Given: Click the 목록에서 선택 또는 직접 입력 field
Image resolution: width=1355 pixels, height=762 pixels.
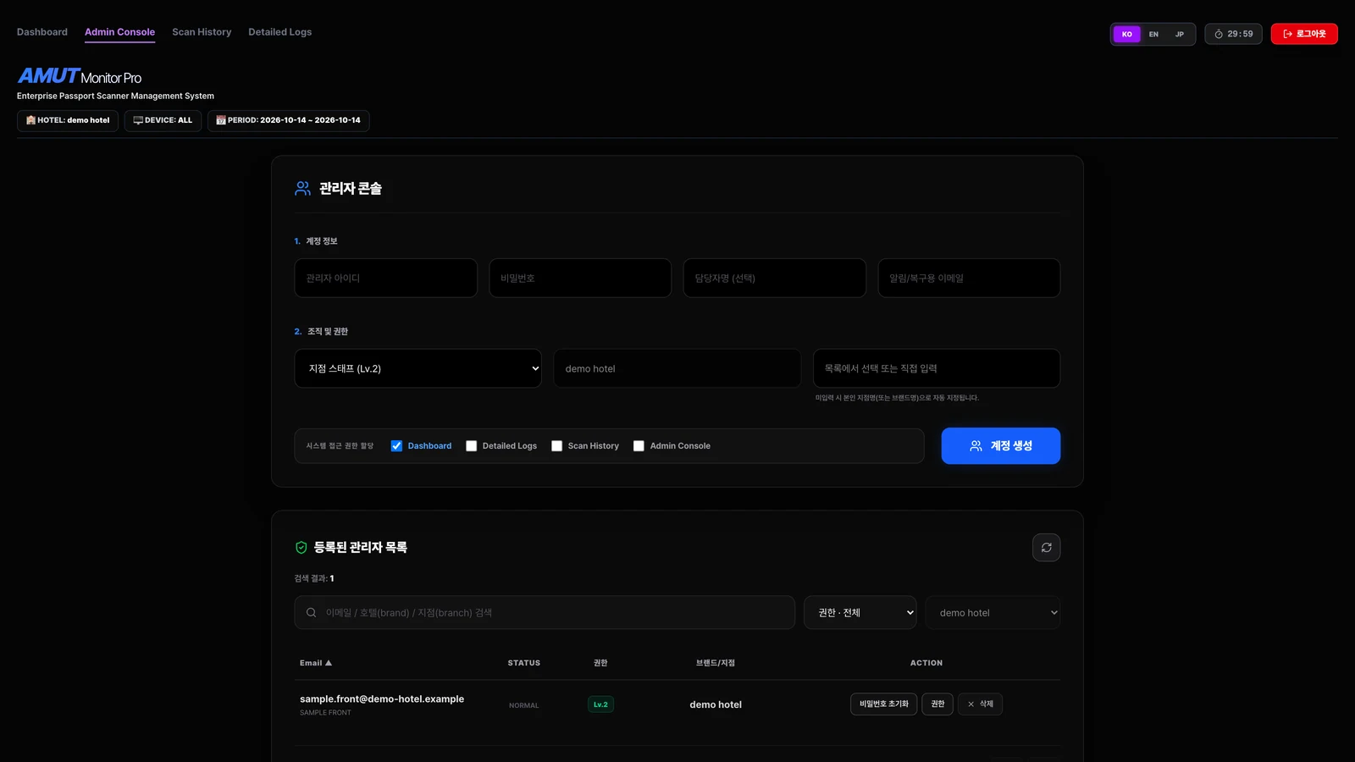Looking at the screenshot, I should click(x=937, y=368).
